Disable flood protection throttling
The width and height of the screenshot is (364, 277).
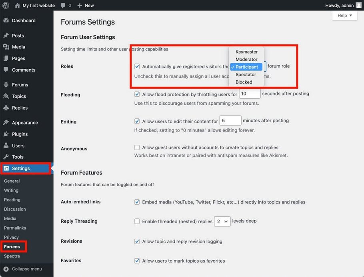click(137, 94)
